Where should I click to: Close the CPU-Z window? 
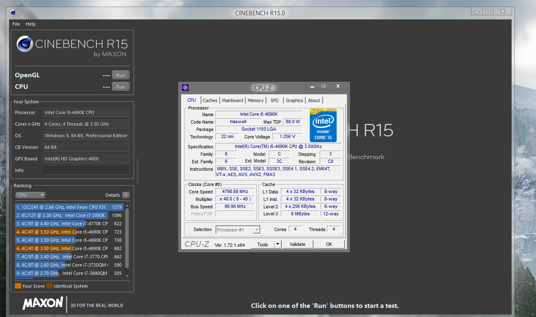pos(338,86)
